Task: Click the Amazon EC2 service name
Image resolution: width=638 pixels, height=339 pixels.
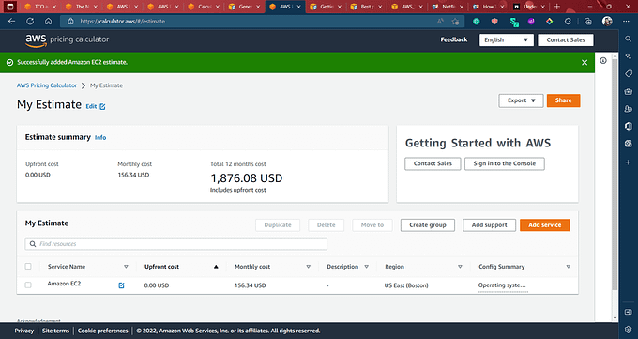Action: tap(64, 284)
